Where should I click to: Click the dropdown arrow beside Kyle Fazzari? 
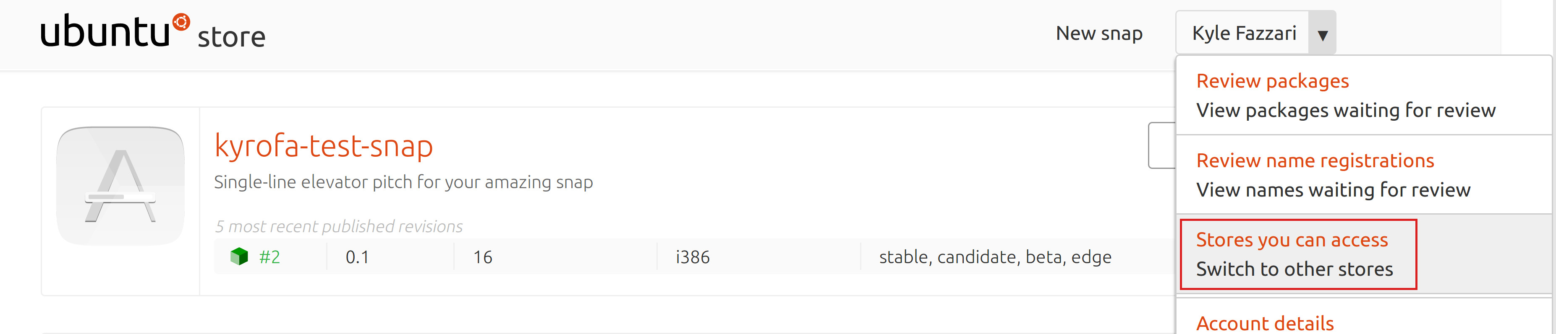pyautogui.click(x=1322, y=34)
